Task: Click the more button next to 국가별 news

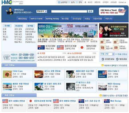Action: tap(64, 53)
